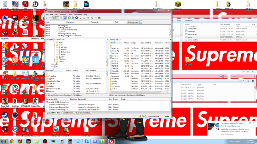Expand the Users folder node in local tree
The height and width of the screenshot is (144, 257).
tap(54, 45)
